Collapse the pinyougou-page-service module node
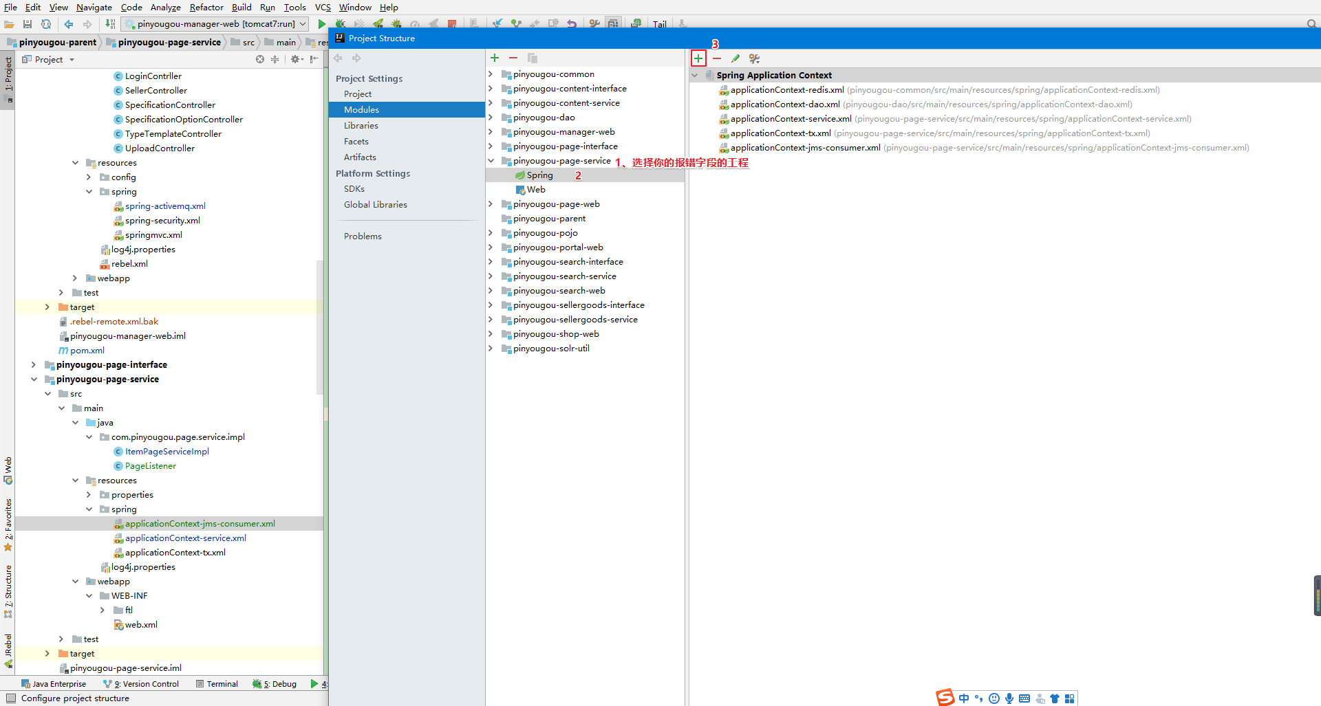This screenshot has width=1321, height=706. (x=491, y=161)
